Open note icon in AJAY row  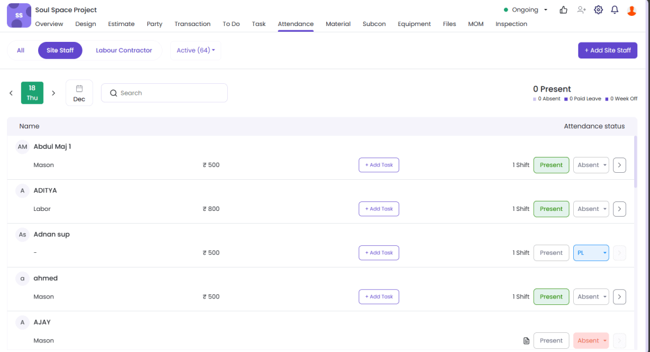click(526, 341)
